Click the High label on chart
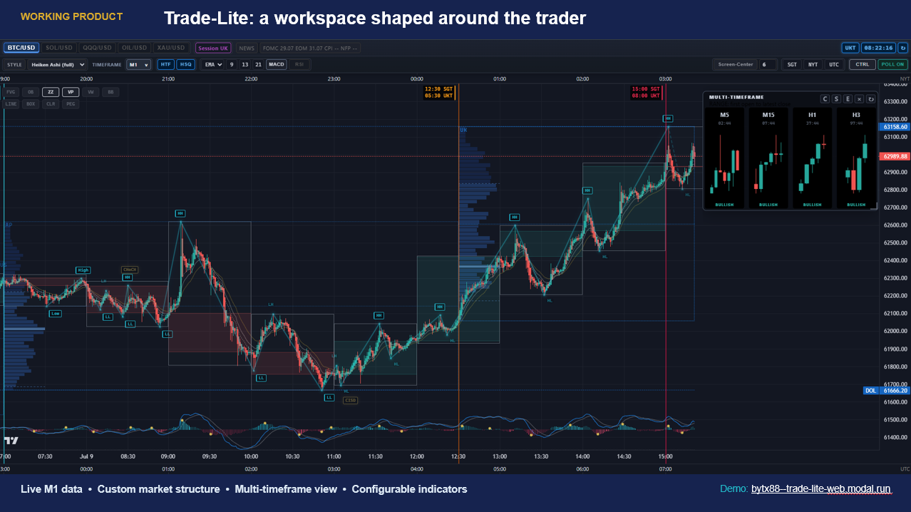This screenshot has height=512, width=911. point(83,270)
